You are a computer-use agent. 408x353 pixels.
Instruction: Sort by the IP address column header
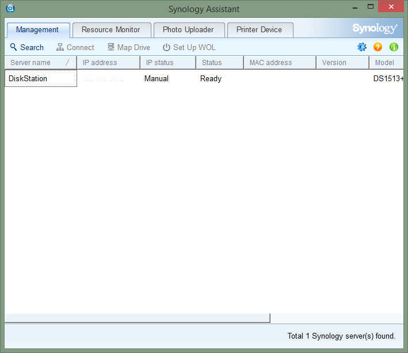(109, 62)
